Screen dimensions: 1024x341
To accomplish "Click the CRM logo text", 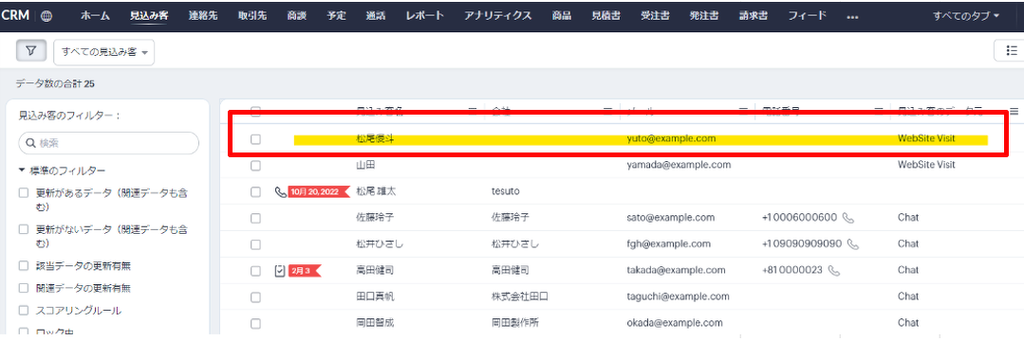I will 15,16.
